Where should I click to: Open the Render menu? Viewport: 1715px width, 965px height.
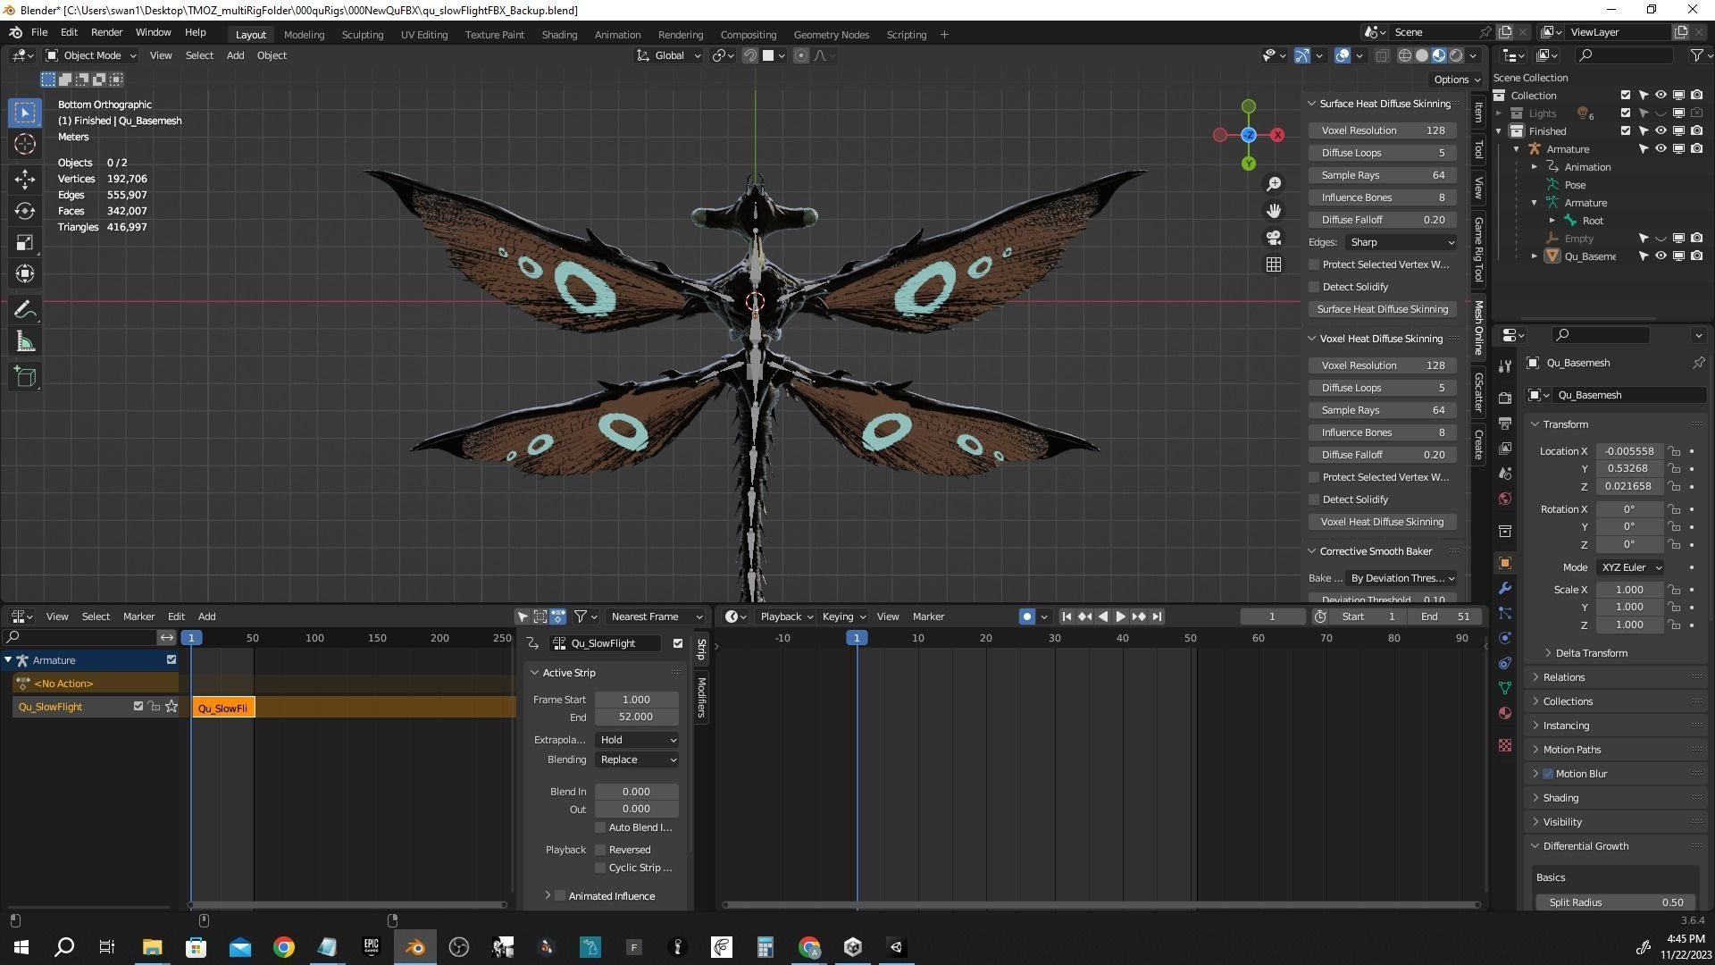coord(106,32)
